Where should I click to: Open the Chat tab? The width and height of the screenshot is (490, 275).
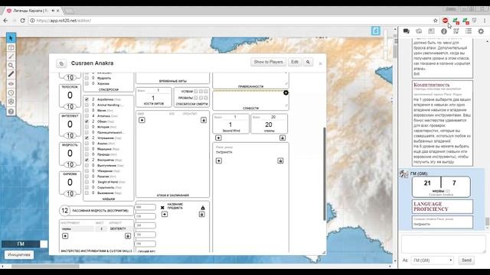pyautogui.click(x=407, y=31)
